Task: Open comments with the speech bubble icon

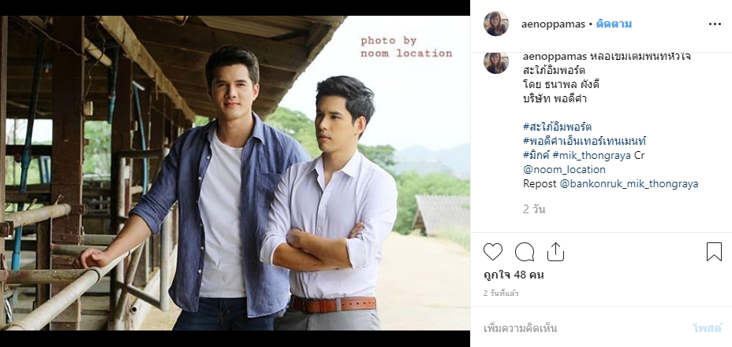Action: point(525,252)
